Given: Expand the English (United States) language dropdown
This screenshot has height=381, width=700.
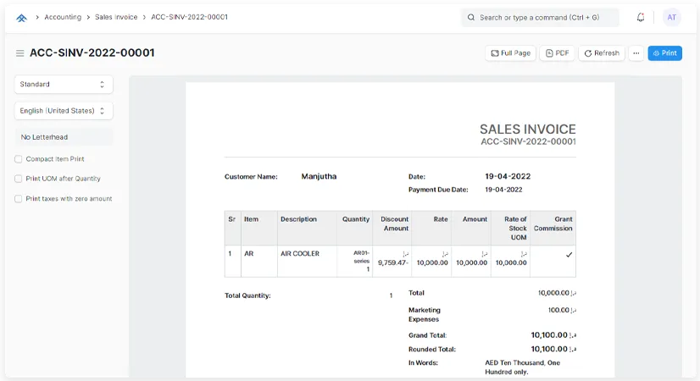Looking at the screenshot, I should point(64,111).
